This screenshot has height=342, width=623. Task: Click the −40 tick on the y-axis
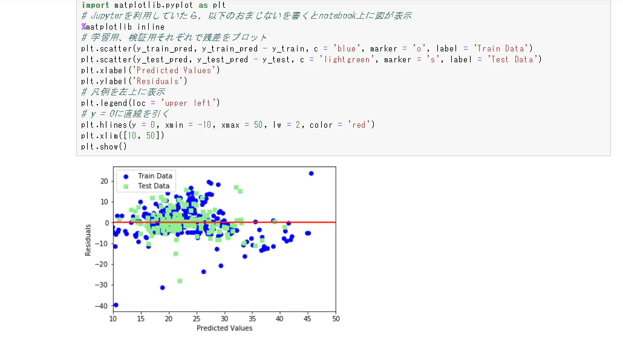pos(102,306)
